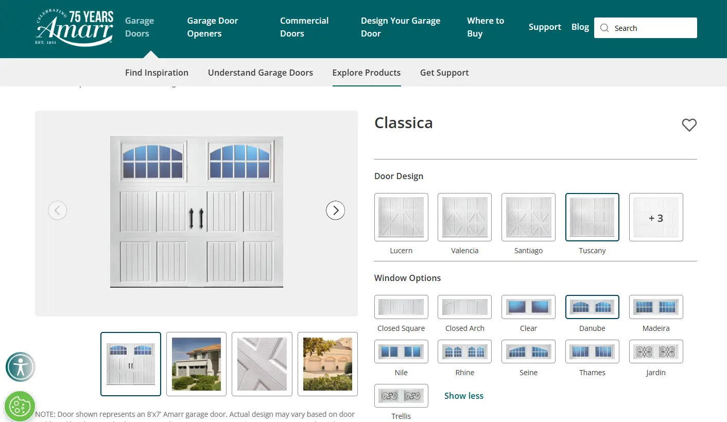Select the house exterior thumbnail
The width and height of the screenshot is (727, 422).
196,364
